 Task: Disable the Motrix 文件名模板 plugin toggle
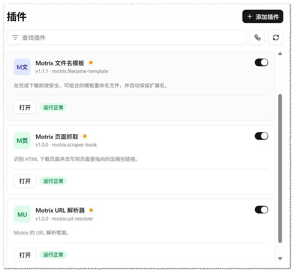[x=261, y=63]
